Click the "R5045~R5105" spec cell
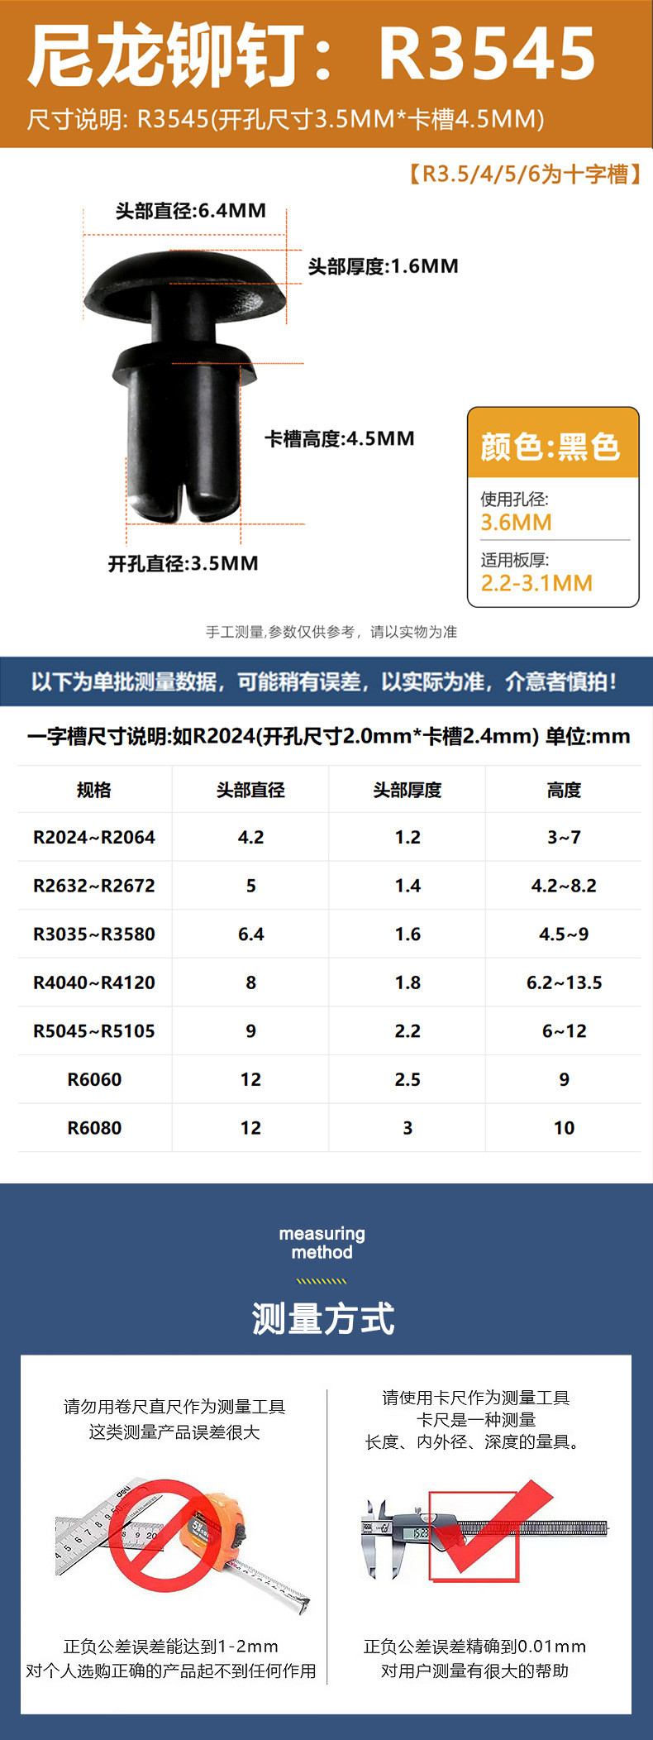 [x=94, y=1031]
